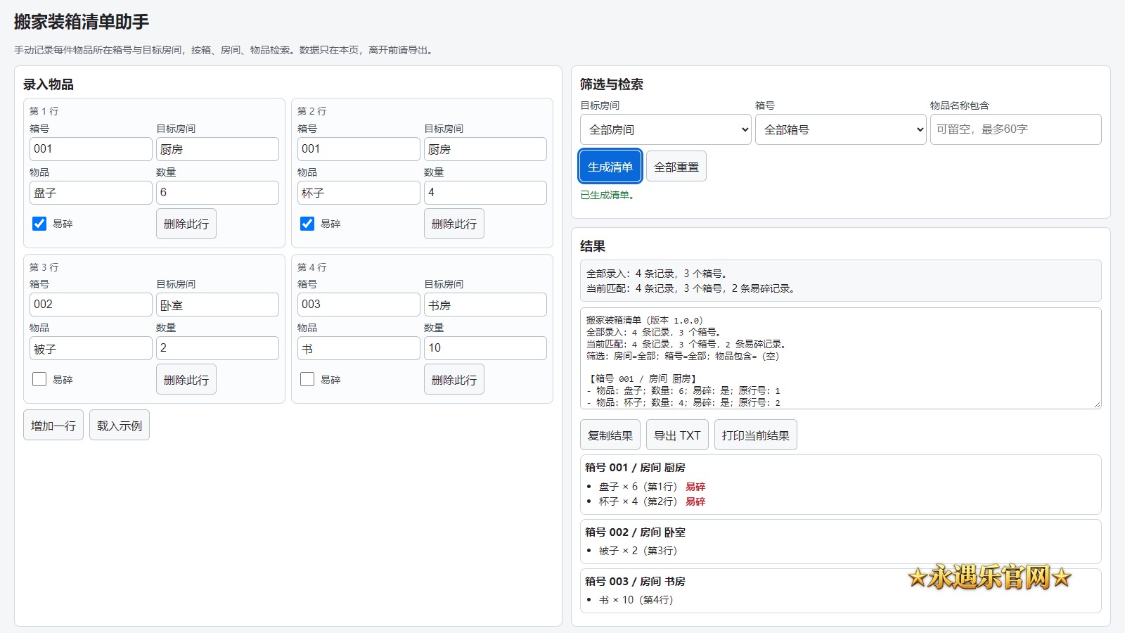This screenshot has height=633, width=1125.
Task: Click 增加一行 to add a row
Action: click(x=53, y=426)
